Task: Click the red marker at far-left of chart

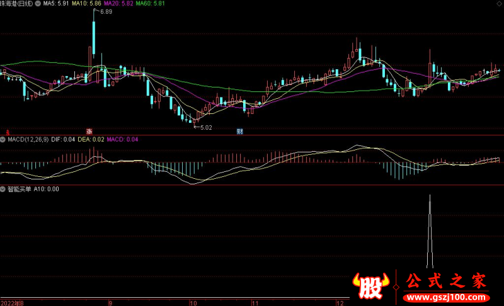Action: [7, 132]
